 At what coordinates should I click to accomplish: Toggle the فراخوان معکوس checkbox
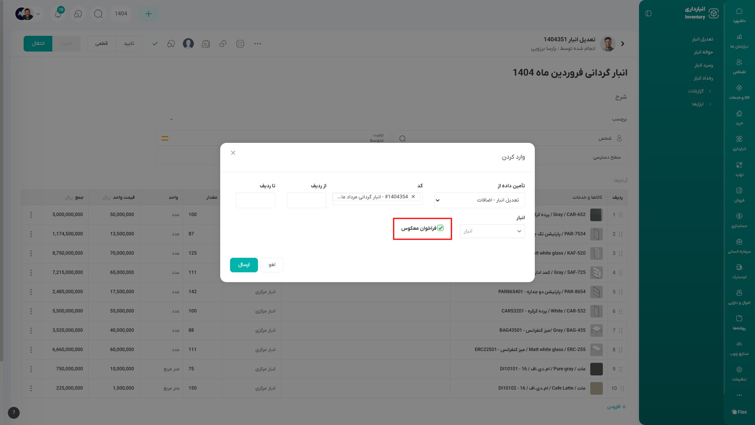(x=440, y=228)
